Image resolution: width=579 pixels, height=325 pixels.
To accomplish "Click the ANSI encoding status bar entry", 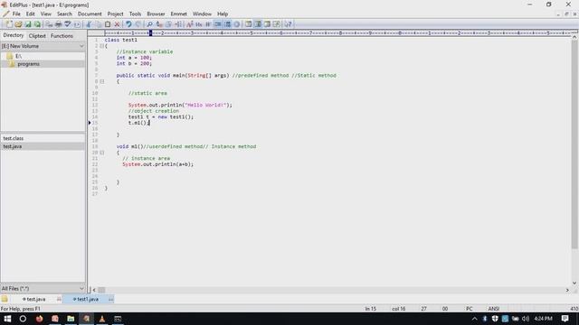I will 494,309.
